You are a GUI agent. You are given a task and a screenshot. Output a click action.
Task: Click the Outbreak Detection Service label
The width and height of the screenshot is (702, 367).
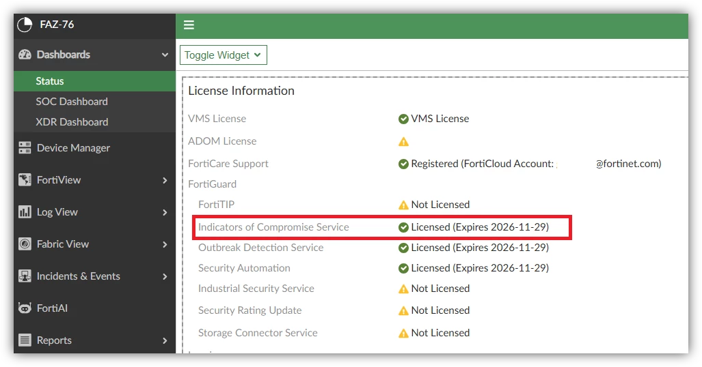pos(261,248)
